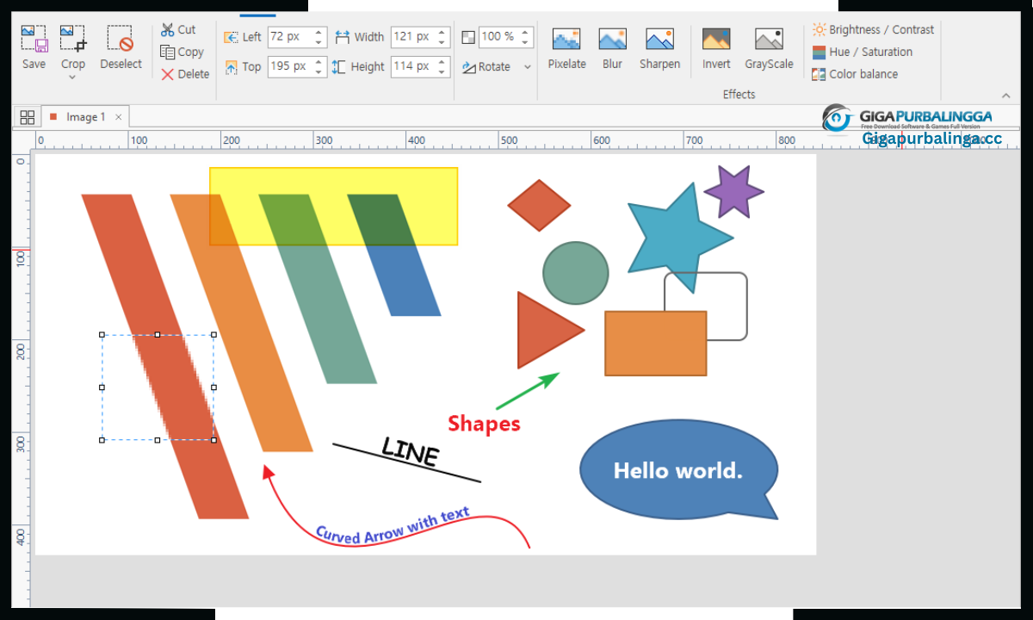Apply the Sharpen effect
Screen dimensions: 1033x620
point(659,49)
